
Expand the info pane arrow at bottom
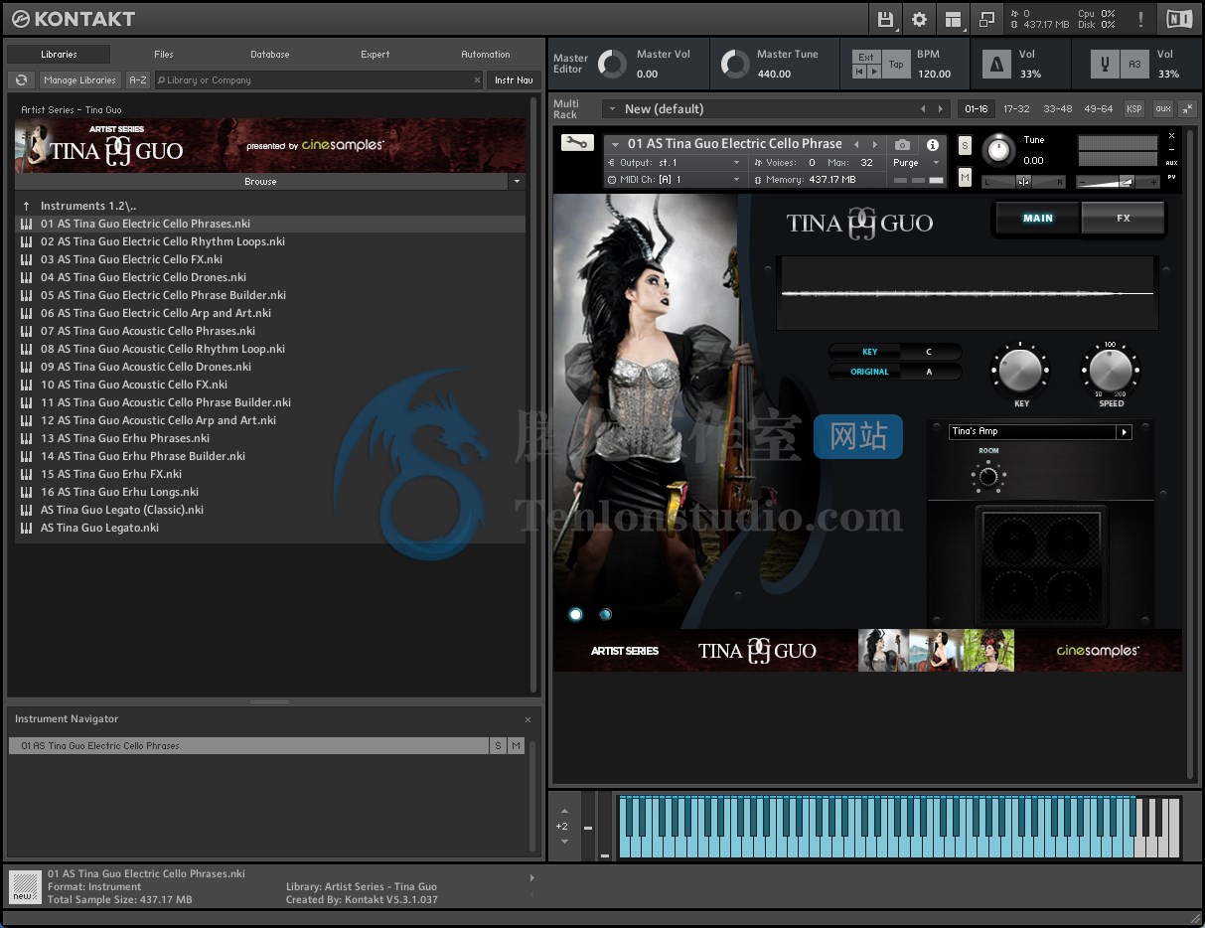tap(532, 878)
